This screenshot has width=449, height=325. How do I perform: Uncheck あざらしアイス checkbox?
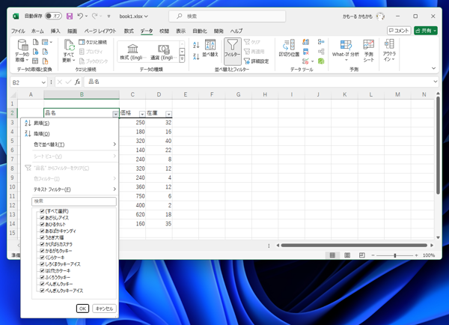(x=42, y=218)
